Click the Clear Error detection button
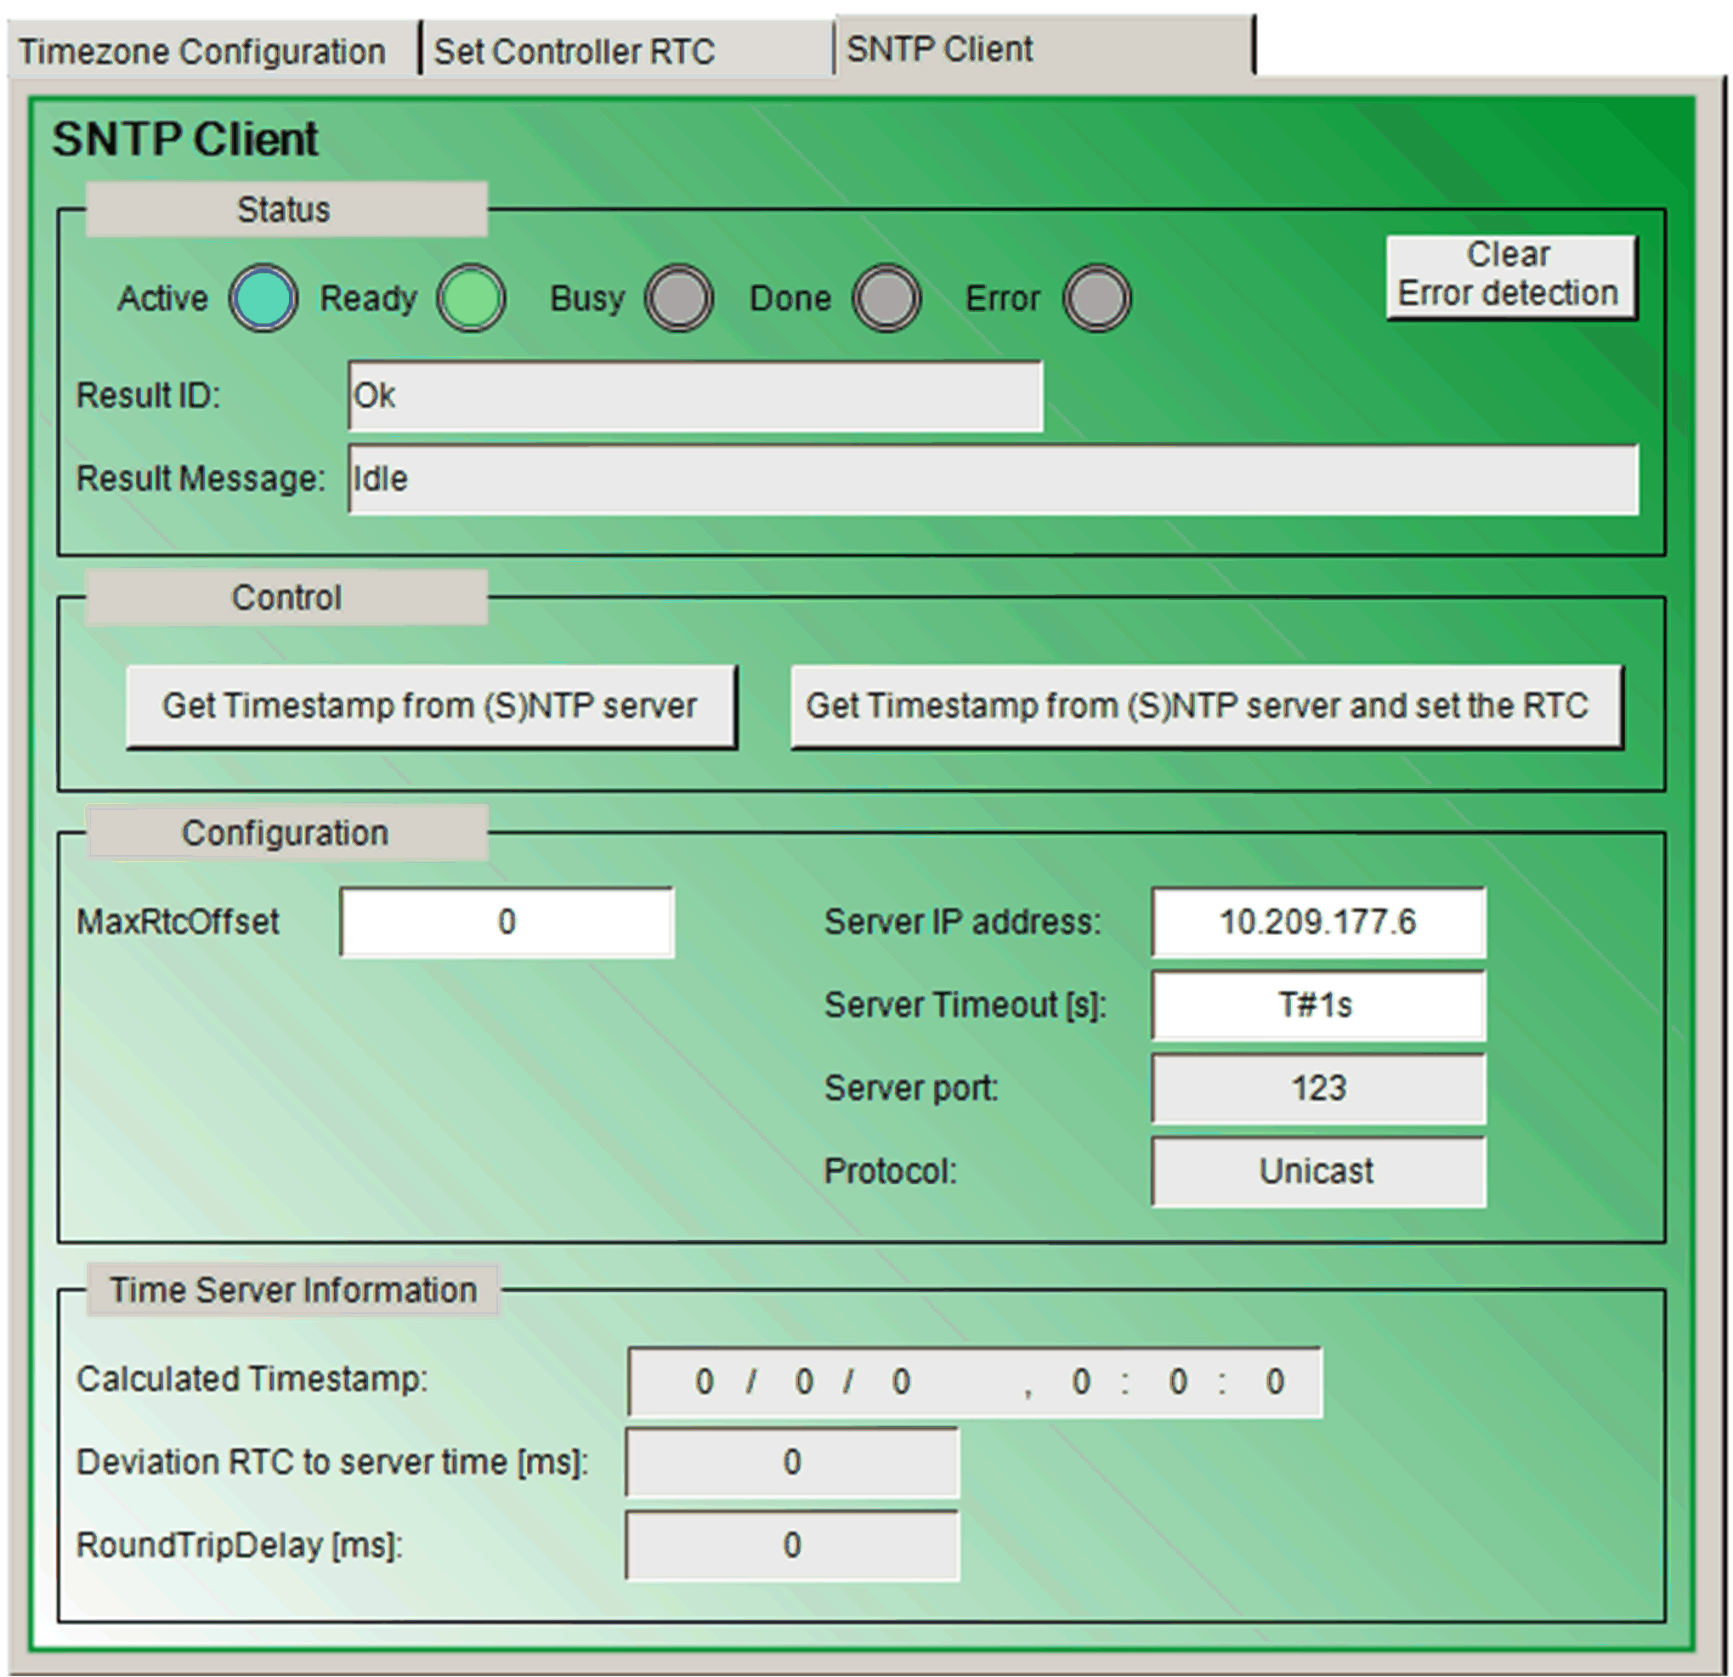The width and height of the screenshot is (1733, 1677). click(1511, 277)
